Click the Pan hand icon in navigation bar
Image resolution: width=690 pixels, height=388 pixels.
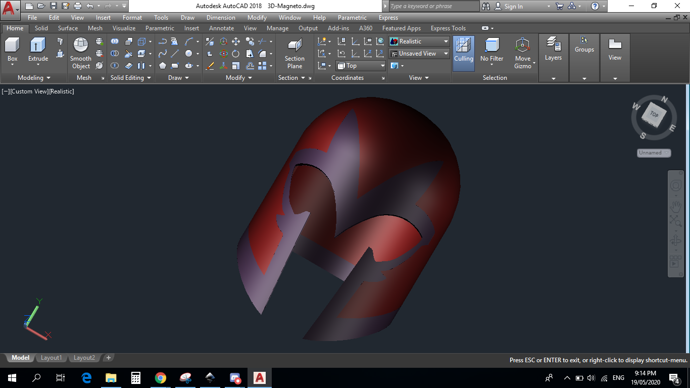(676, 206)
